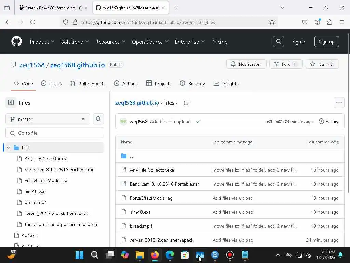Switch to the Code tab
The height and width of the screenshot is (263, 350).
click(23, 84)
